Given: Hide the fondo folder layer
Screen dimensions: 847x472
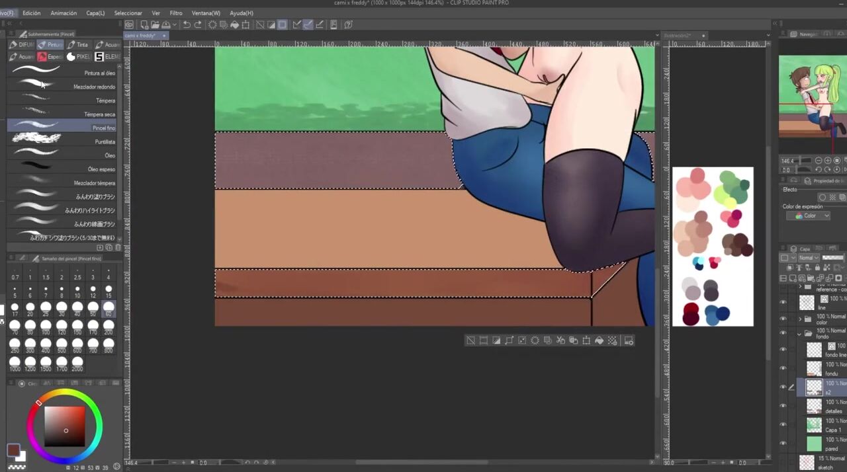Looking at the screenshot, I should point(783,334).
